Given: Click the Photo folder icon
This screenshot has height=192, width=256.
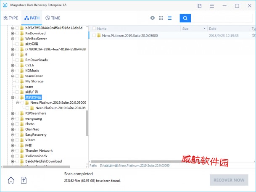Looking at the screenshot, I should tap(22, 124).
